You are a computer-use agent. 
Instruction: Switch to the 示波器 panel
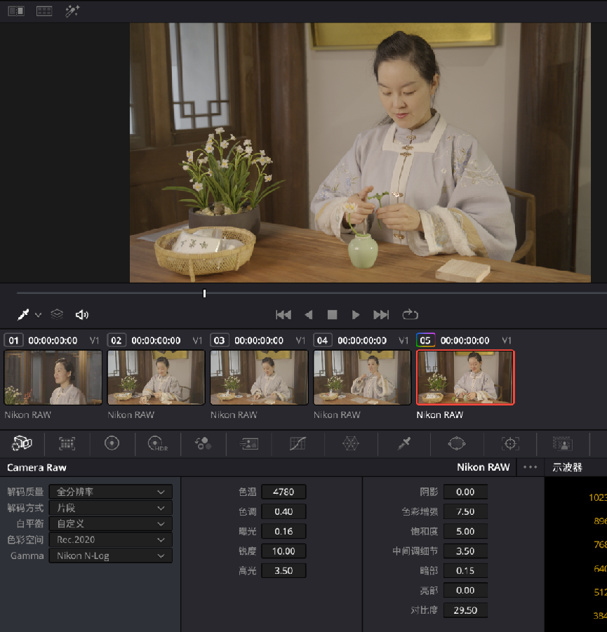pos(567,467)
